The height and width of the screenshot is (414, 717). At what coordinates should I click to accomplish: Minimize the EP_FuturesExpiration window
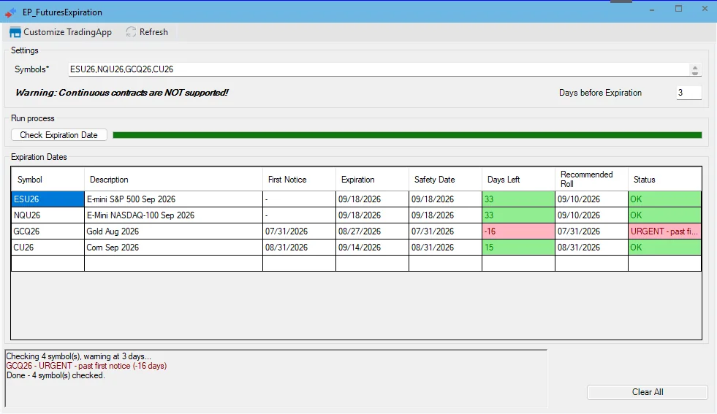tap(652, 9)
